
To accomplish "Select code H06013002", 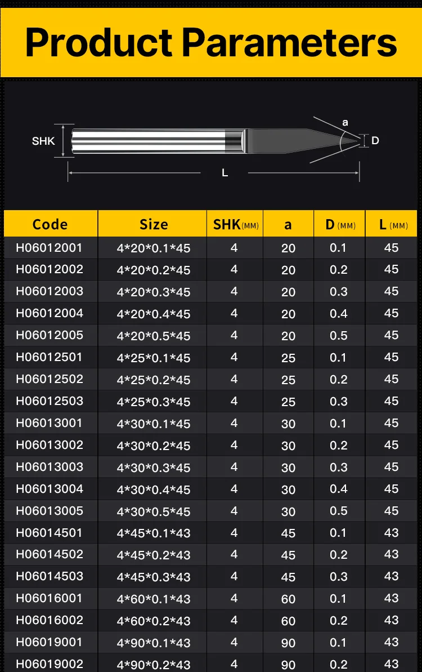I will 50,445.
